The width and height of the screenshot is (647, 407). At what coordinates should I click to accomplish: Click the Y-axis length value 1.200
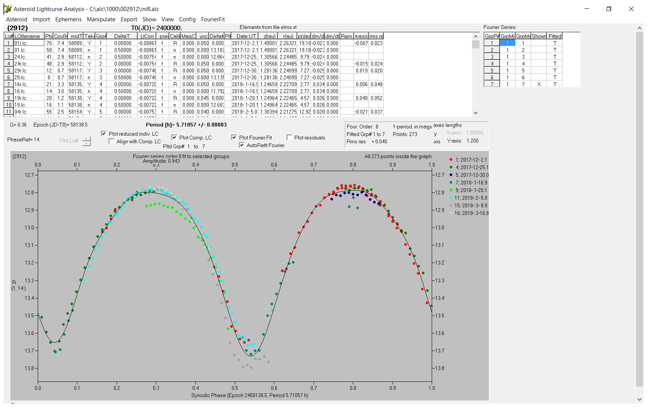[x=472, y=141]
